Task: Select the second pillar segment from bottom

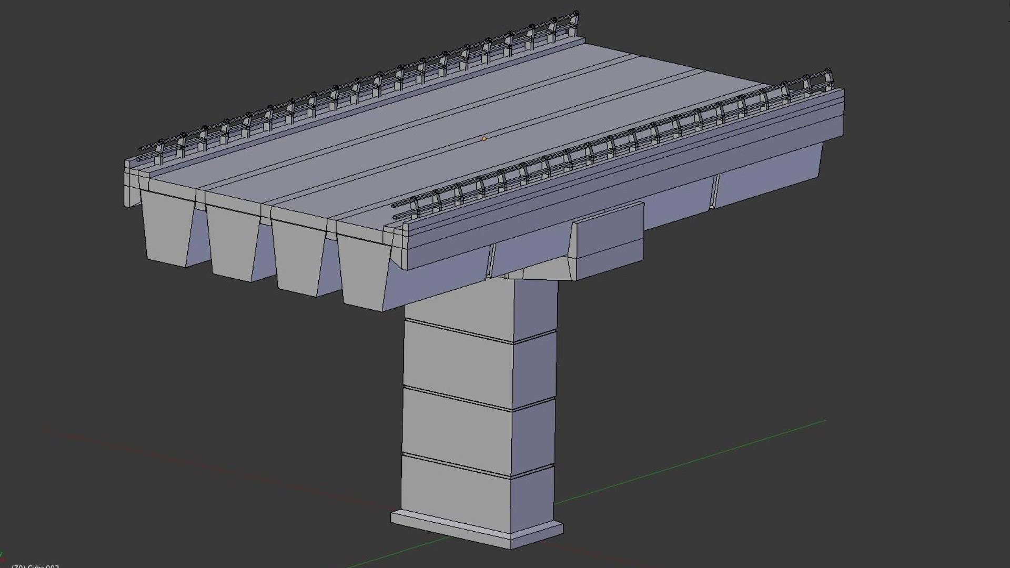Action: point(456,431)
